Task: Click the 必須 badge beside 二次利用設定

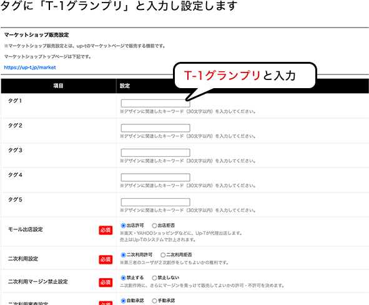Action: 106,259
